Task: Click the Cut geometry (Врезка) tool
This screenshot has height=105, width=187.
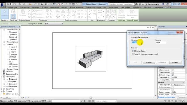Action: (x=37, y=11)
